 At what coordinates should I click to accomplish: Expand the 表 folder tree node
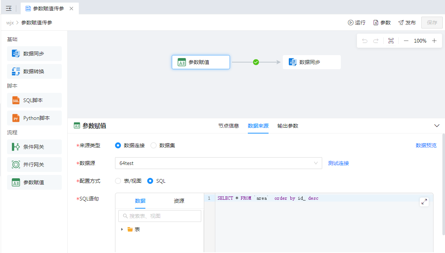(122, 229)
